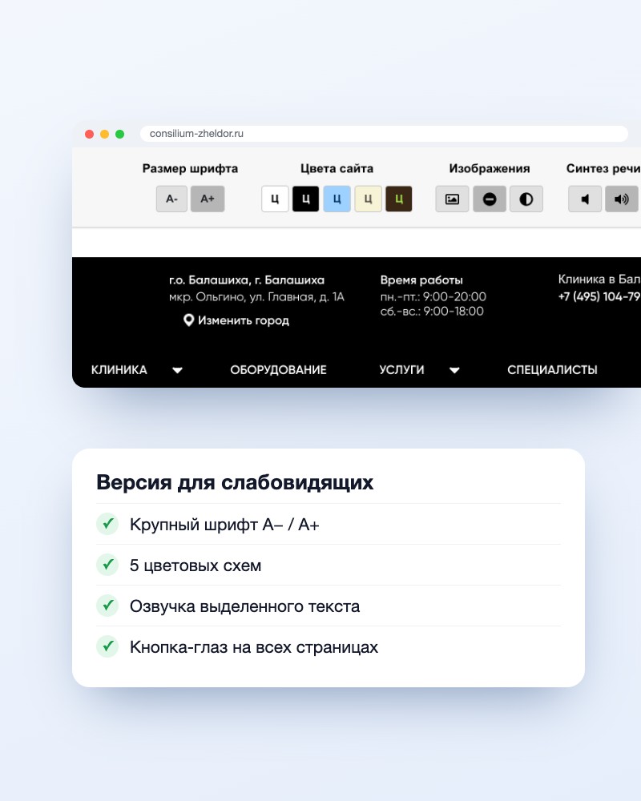Maximize the browser window green button

pos(119,134)
